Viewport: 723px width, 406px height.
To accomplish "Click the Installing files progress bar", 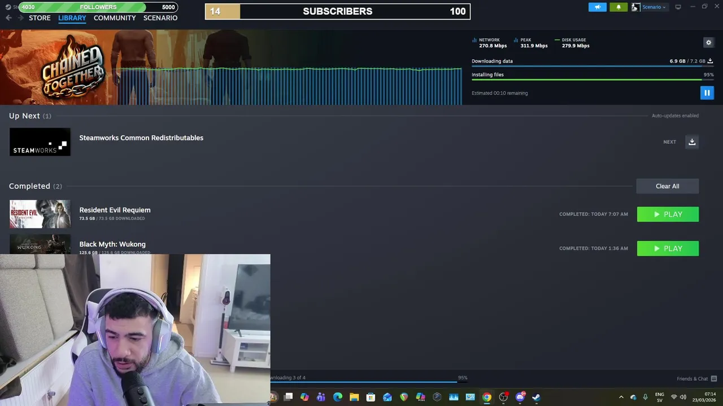I will 593,80.
